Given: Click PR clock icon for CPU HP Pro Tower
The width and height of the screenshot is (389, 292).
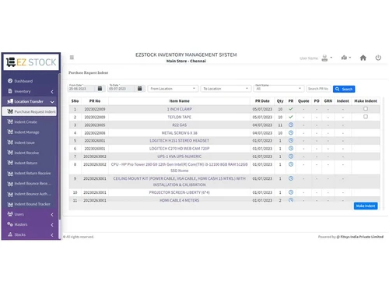Looking at the screenshot, I should (291, 164).
